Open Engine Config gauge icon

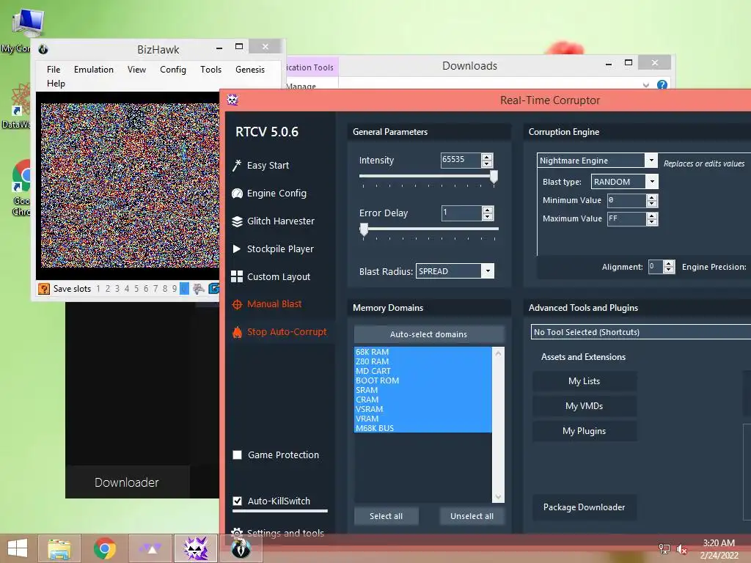237,194
